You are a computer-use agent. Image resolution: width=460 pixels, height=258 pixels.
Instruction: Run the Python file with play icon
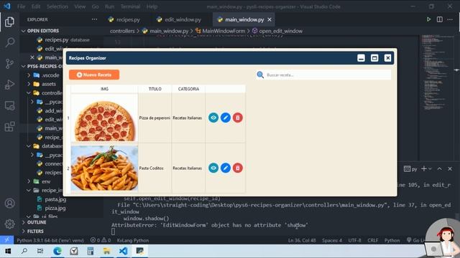click(428, 19)
